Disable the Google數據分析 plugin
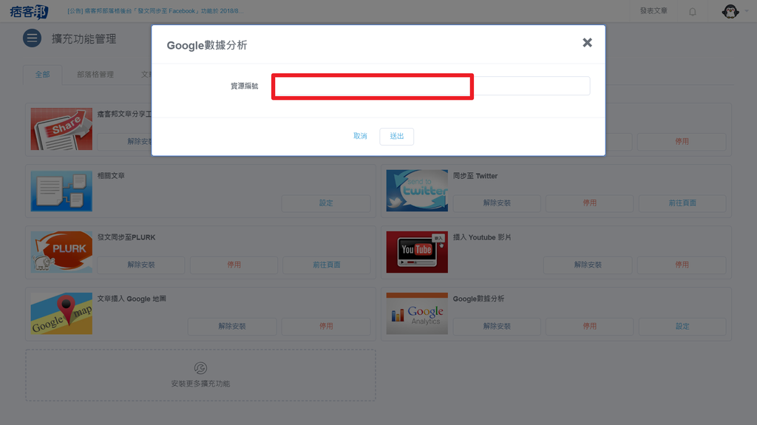757x425 pixels. [589, 326]
